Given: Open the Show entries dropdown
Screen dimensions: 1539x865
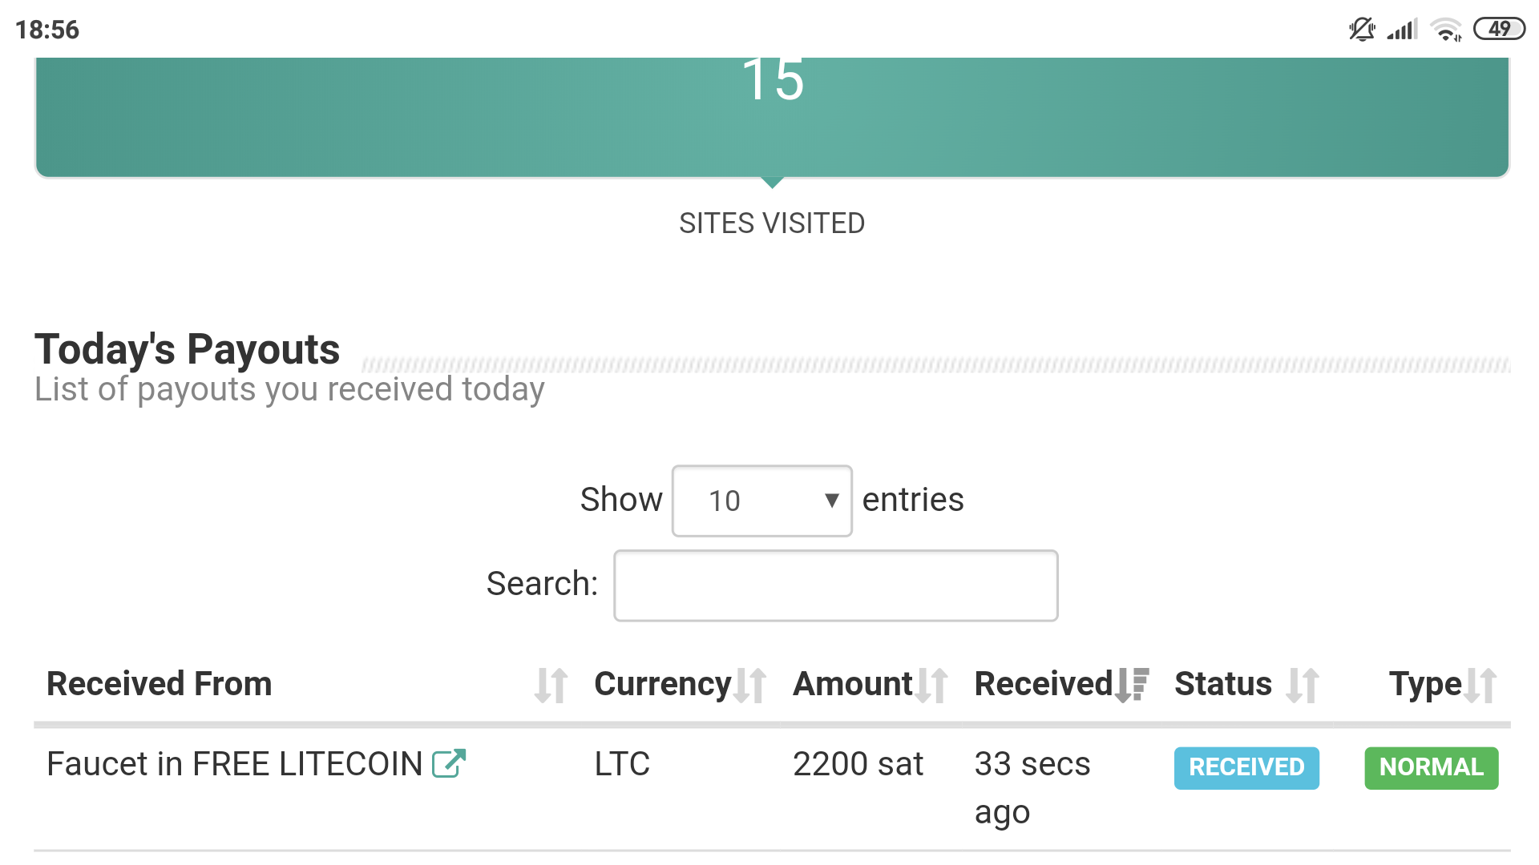Looking at the screenshot, I should click(x=761, y=501).
